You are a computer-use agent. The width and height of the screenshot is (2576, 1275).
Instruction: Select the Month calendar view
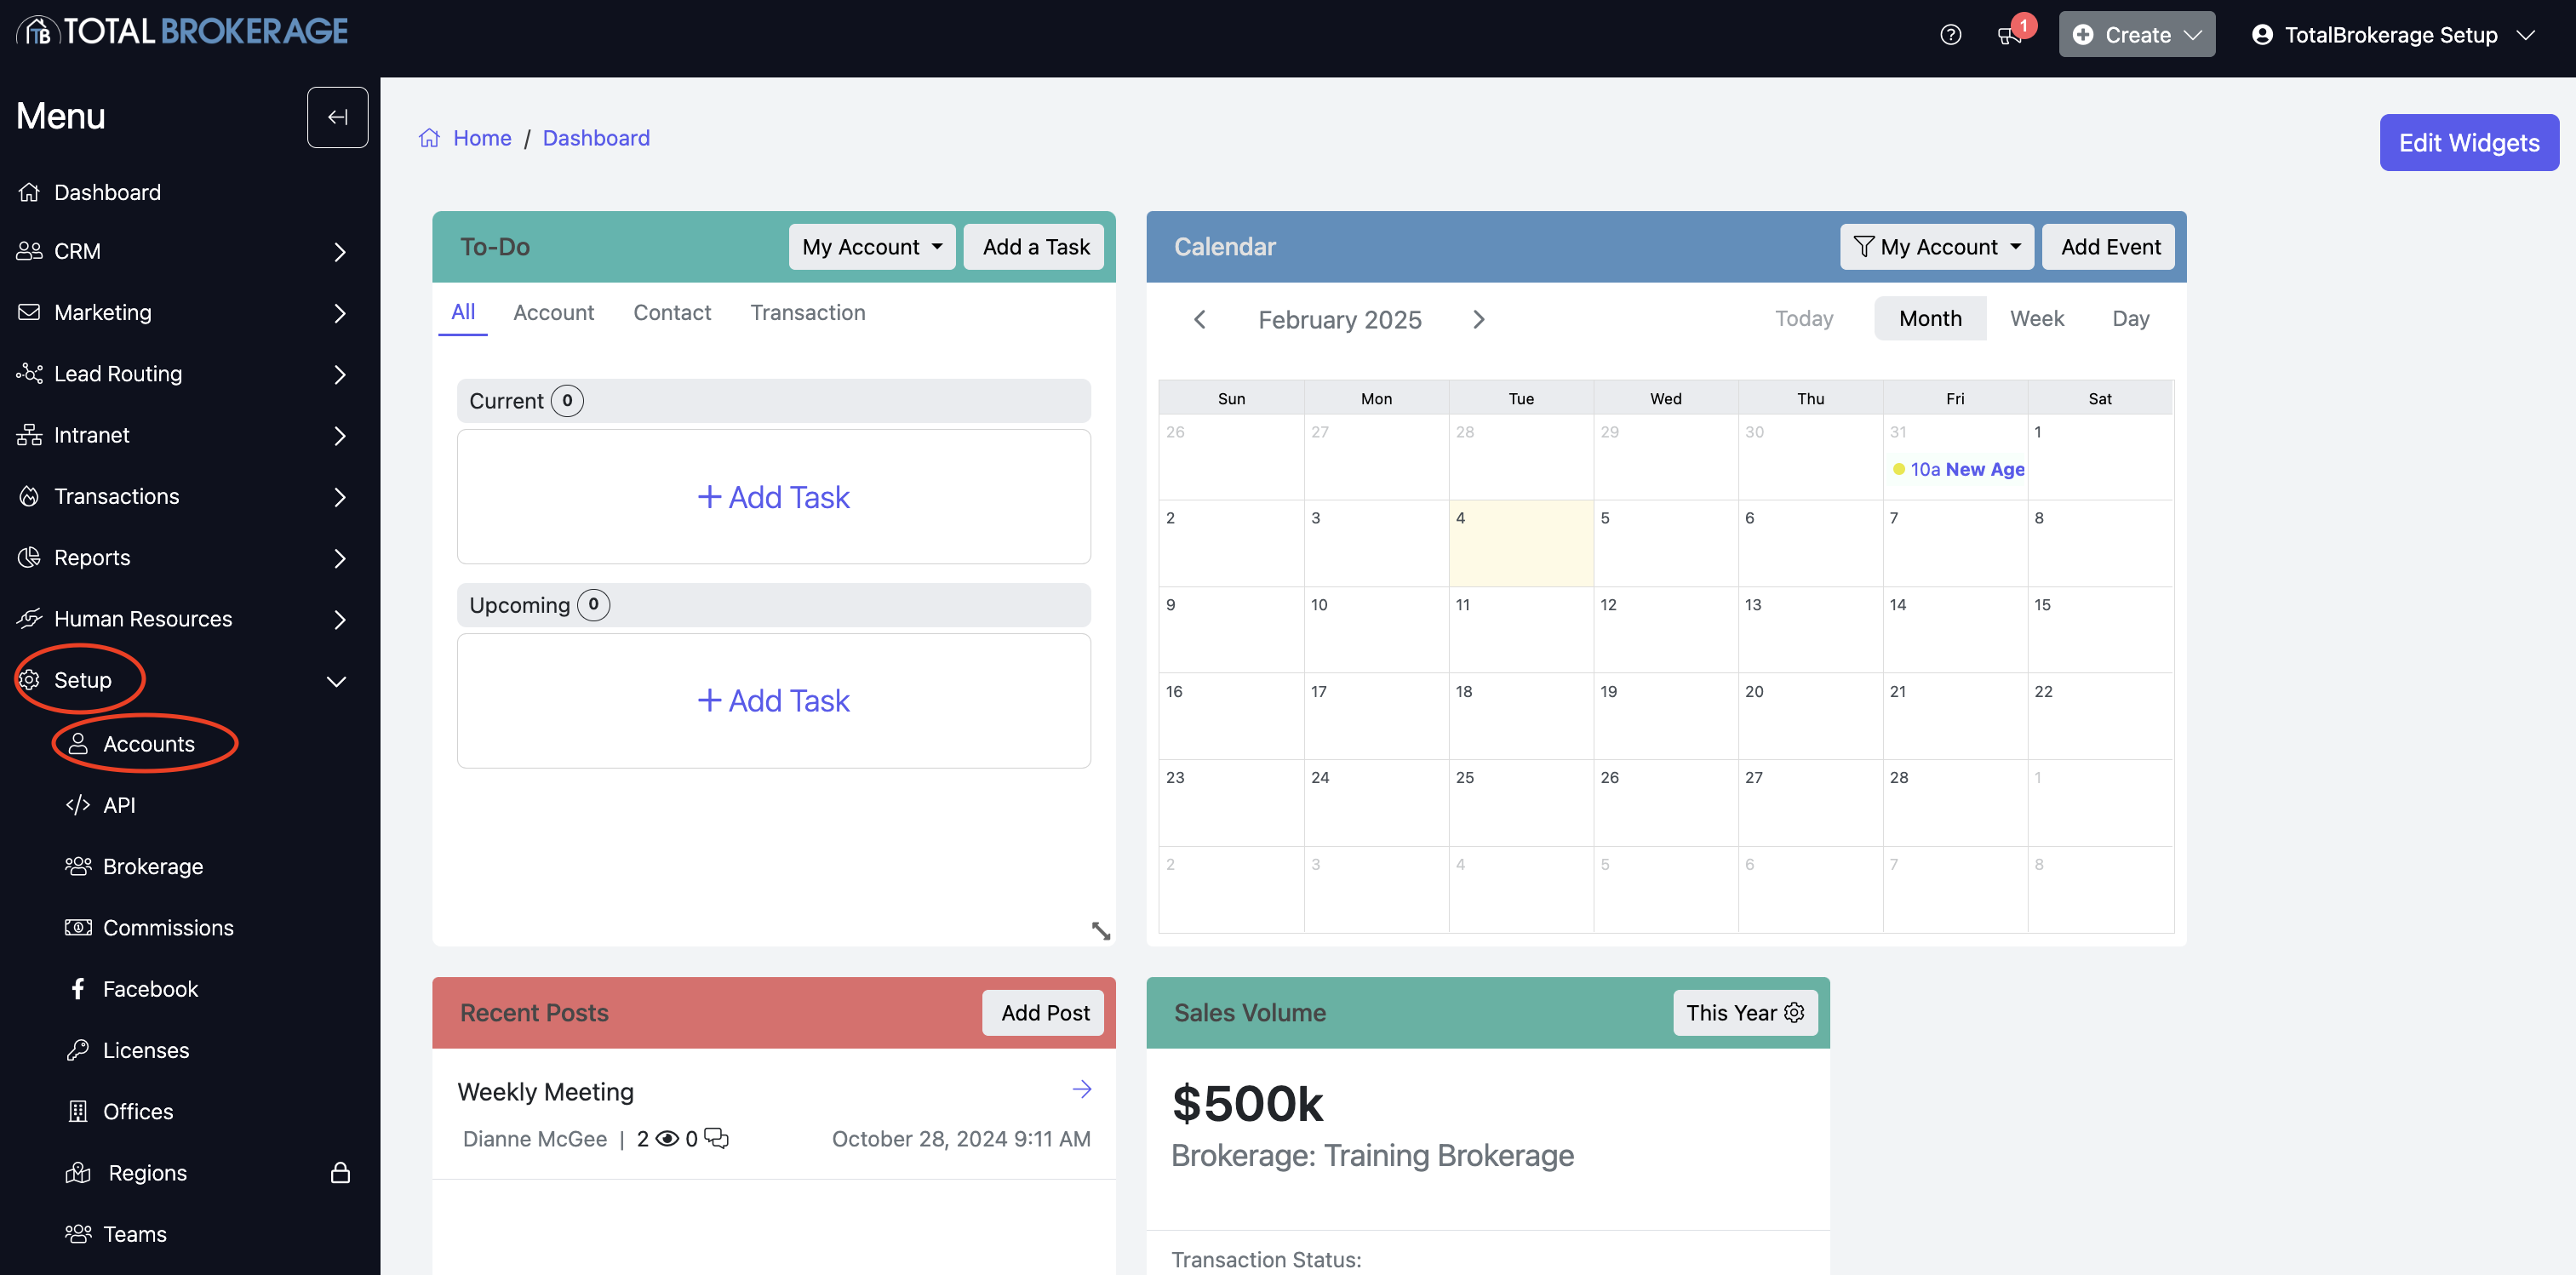click(x=1929, y=318)
